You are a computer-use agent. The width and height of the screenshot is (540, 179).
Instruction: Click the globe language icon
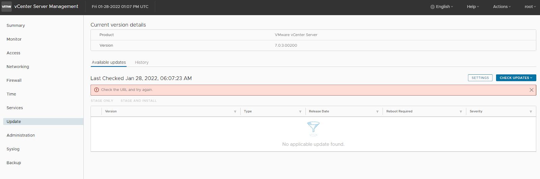(432, 7)
